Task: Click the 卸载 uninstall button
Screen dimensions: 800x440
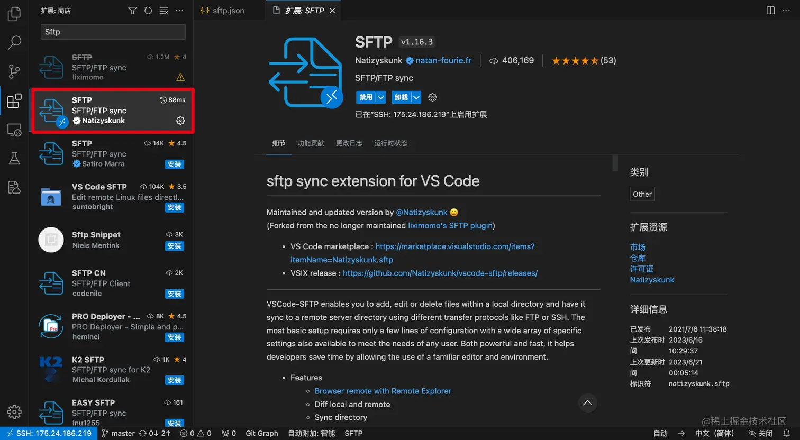Action: coord(401,97)
